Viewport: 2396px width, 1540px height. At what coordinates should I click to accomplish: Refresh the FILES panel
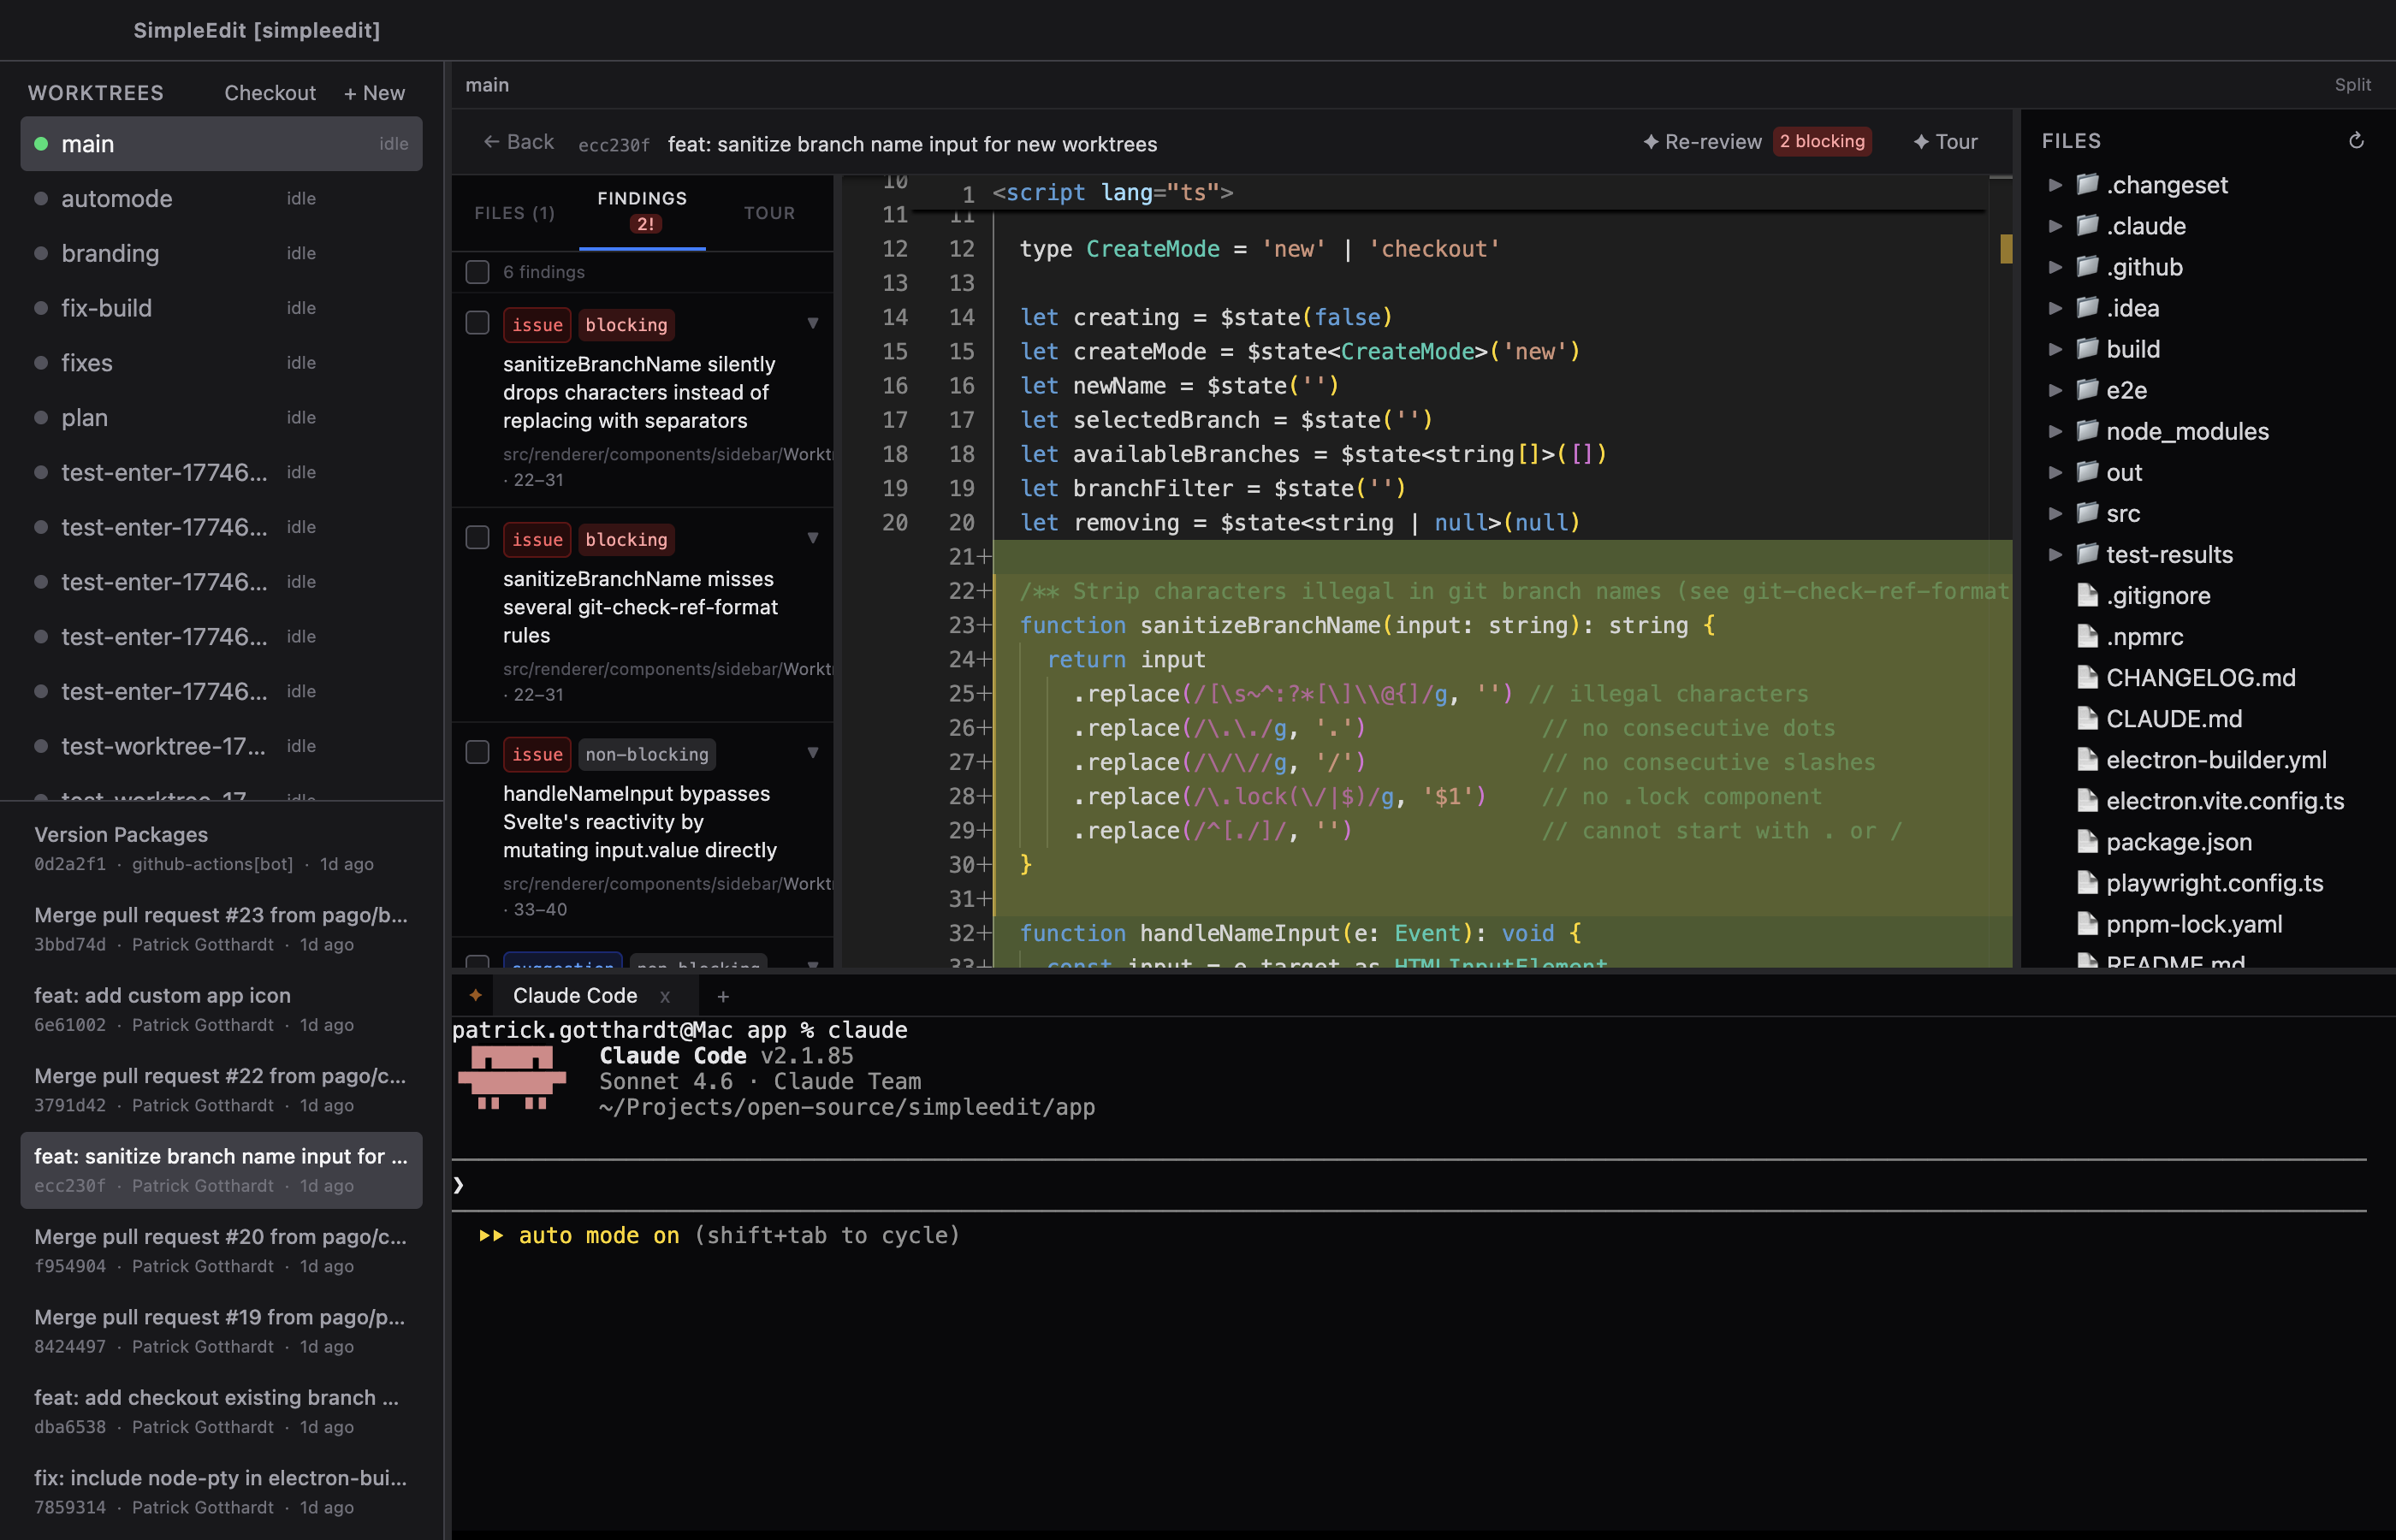click(2357, 140)
